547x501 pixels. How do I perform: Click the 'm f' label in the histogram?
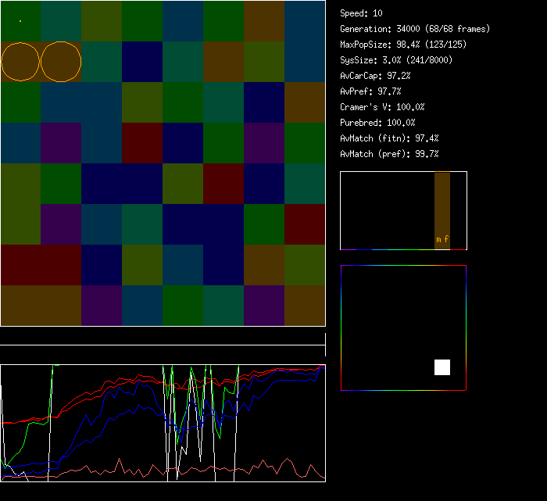click(x=442, y=239)
